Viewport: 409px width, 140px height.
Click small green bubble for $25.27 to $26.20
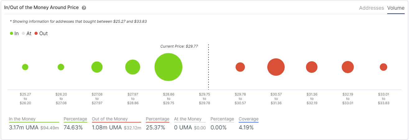coord(25,67)
